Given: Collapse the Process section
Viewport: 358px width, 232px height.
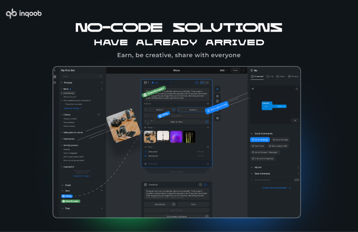Looking at the screenshot, I should click(62, 83).
